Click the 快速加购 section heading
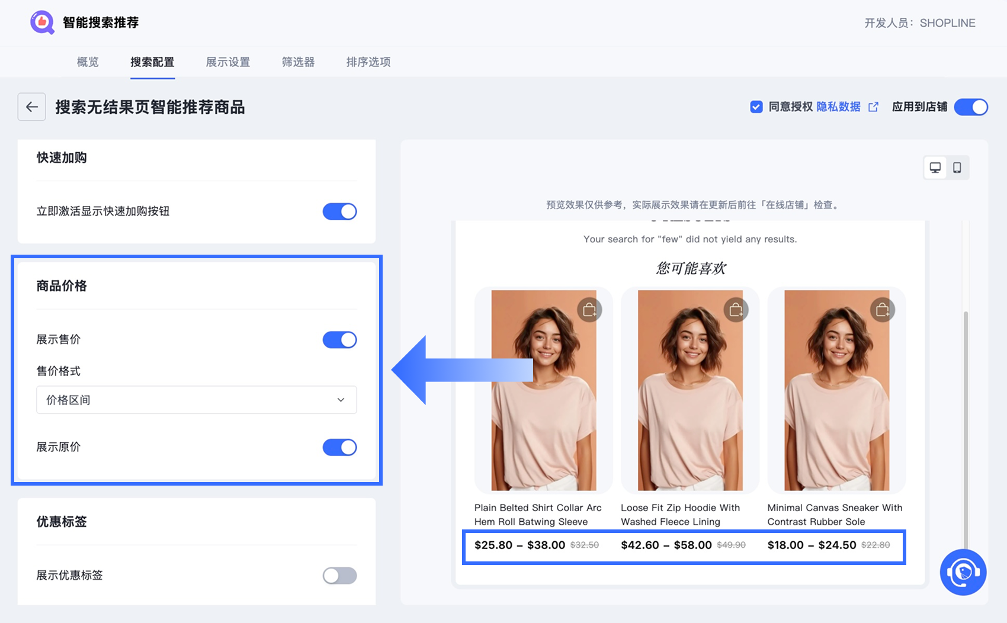 click(x=62, y=158)
